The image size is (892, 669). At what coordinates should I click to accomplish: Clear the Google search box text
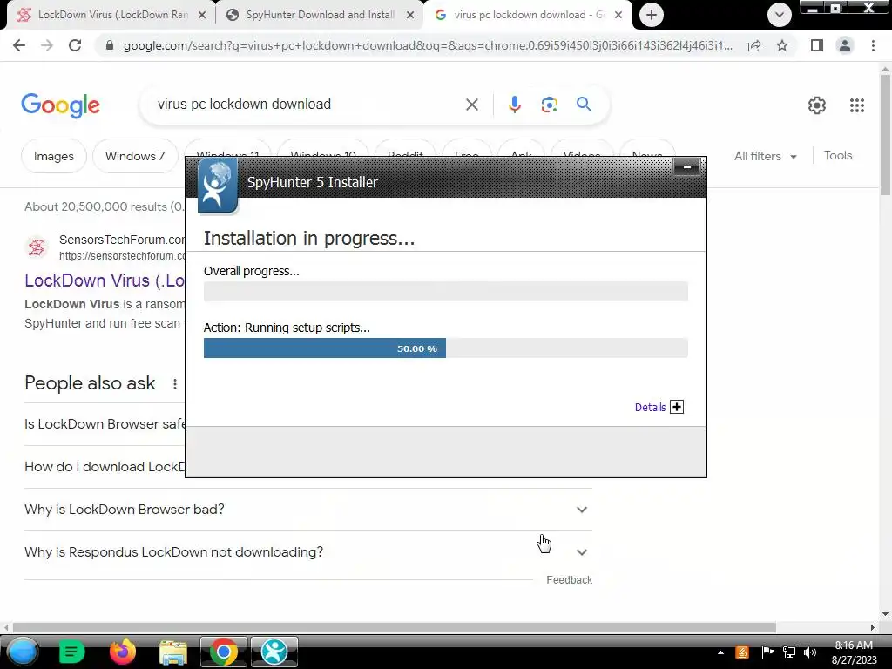point(471,105)
